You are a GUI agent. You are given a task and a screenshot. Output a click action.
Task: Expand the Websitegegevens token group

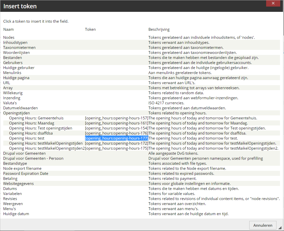click(18, 184)
